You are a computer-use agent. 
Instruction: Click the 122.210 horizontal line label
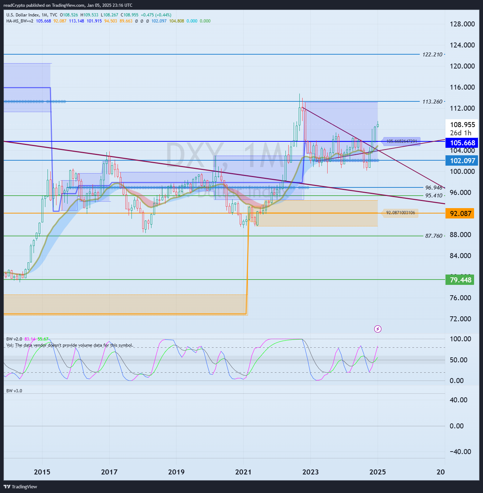(x=432, y=55)
